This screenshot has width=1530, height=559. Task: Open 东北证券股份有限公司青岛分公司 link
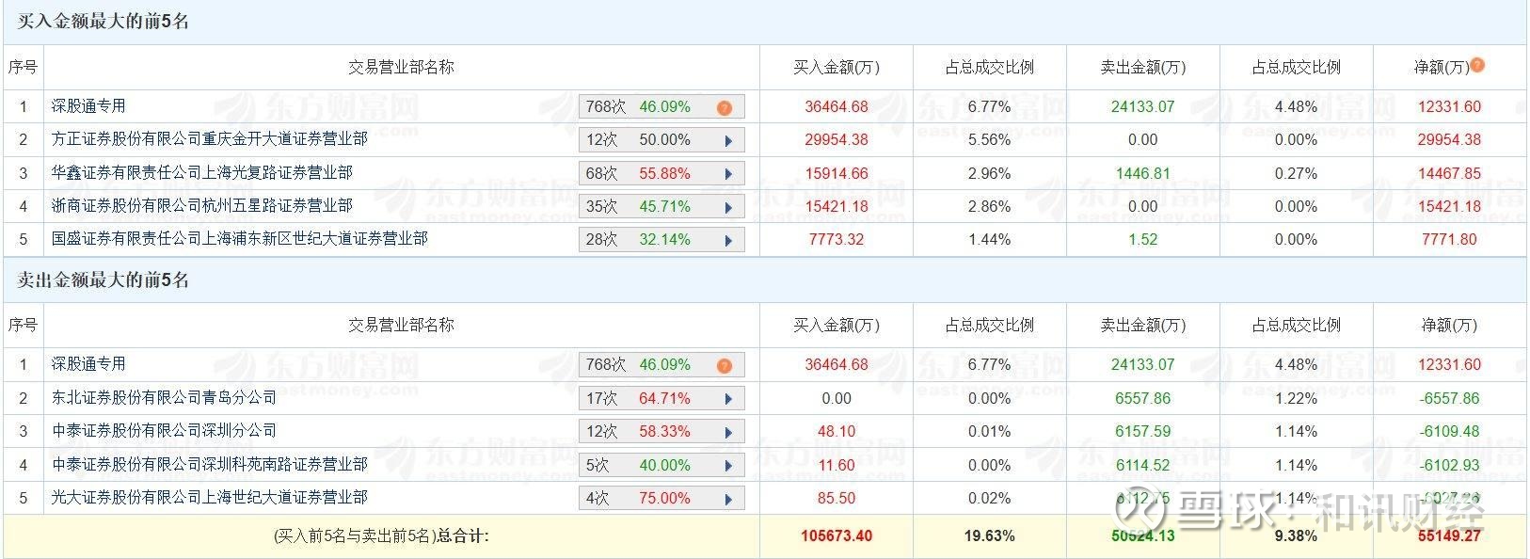[164, 398]
